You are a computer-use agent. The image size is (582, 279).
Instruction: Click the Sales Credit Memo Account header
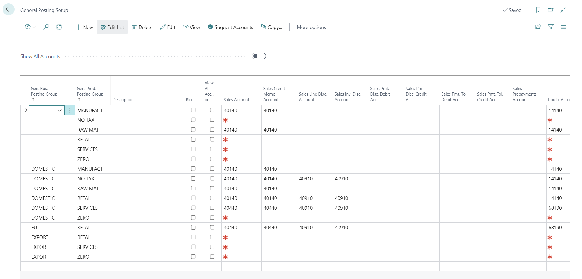pos(274,94)
